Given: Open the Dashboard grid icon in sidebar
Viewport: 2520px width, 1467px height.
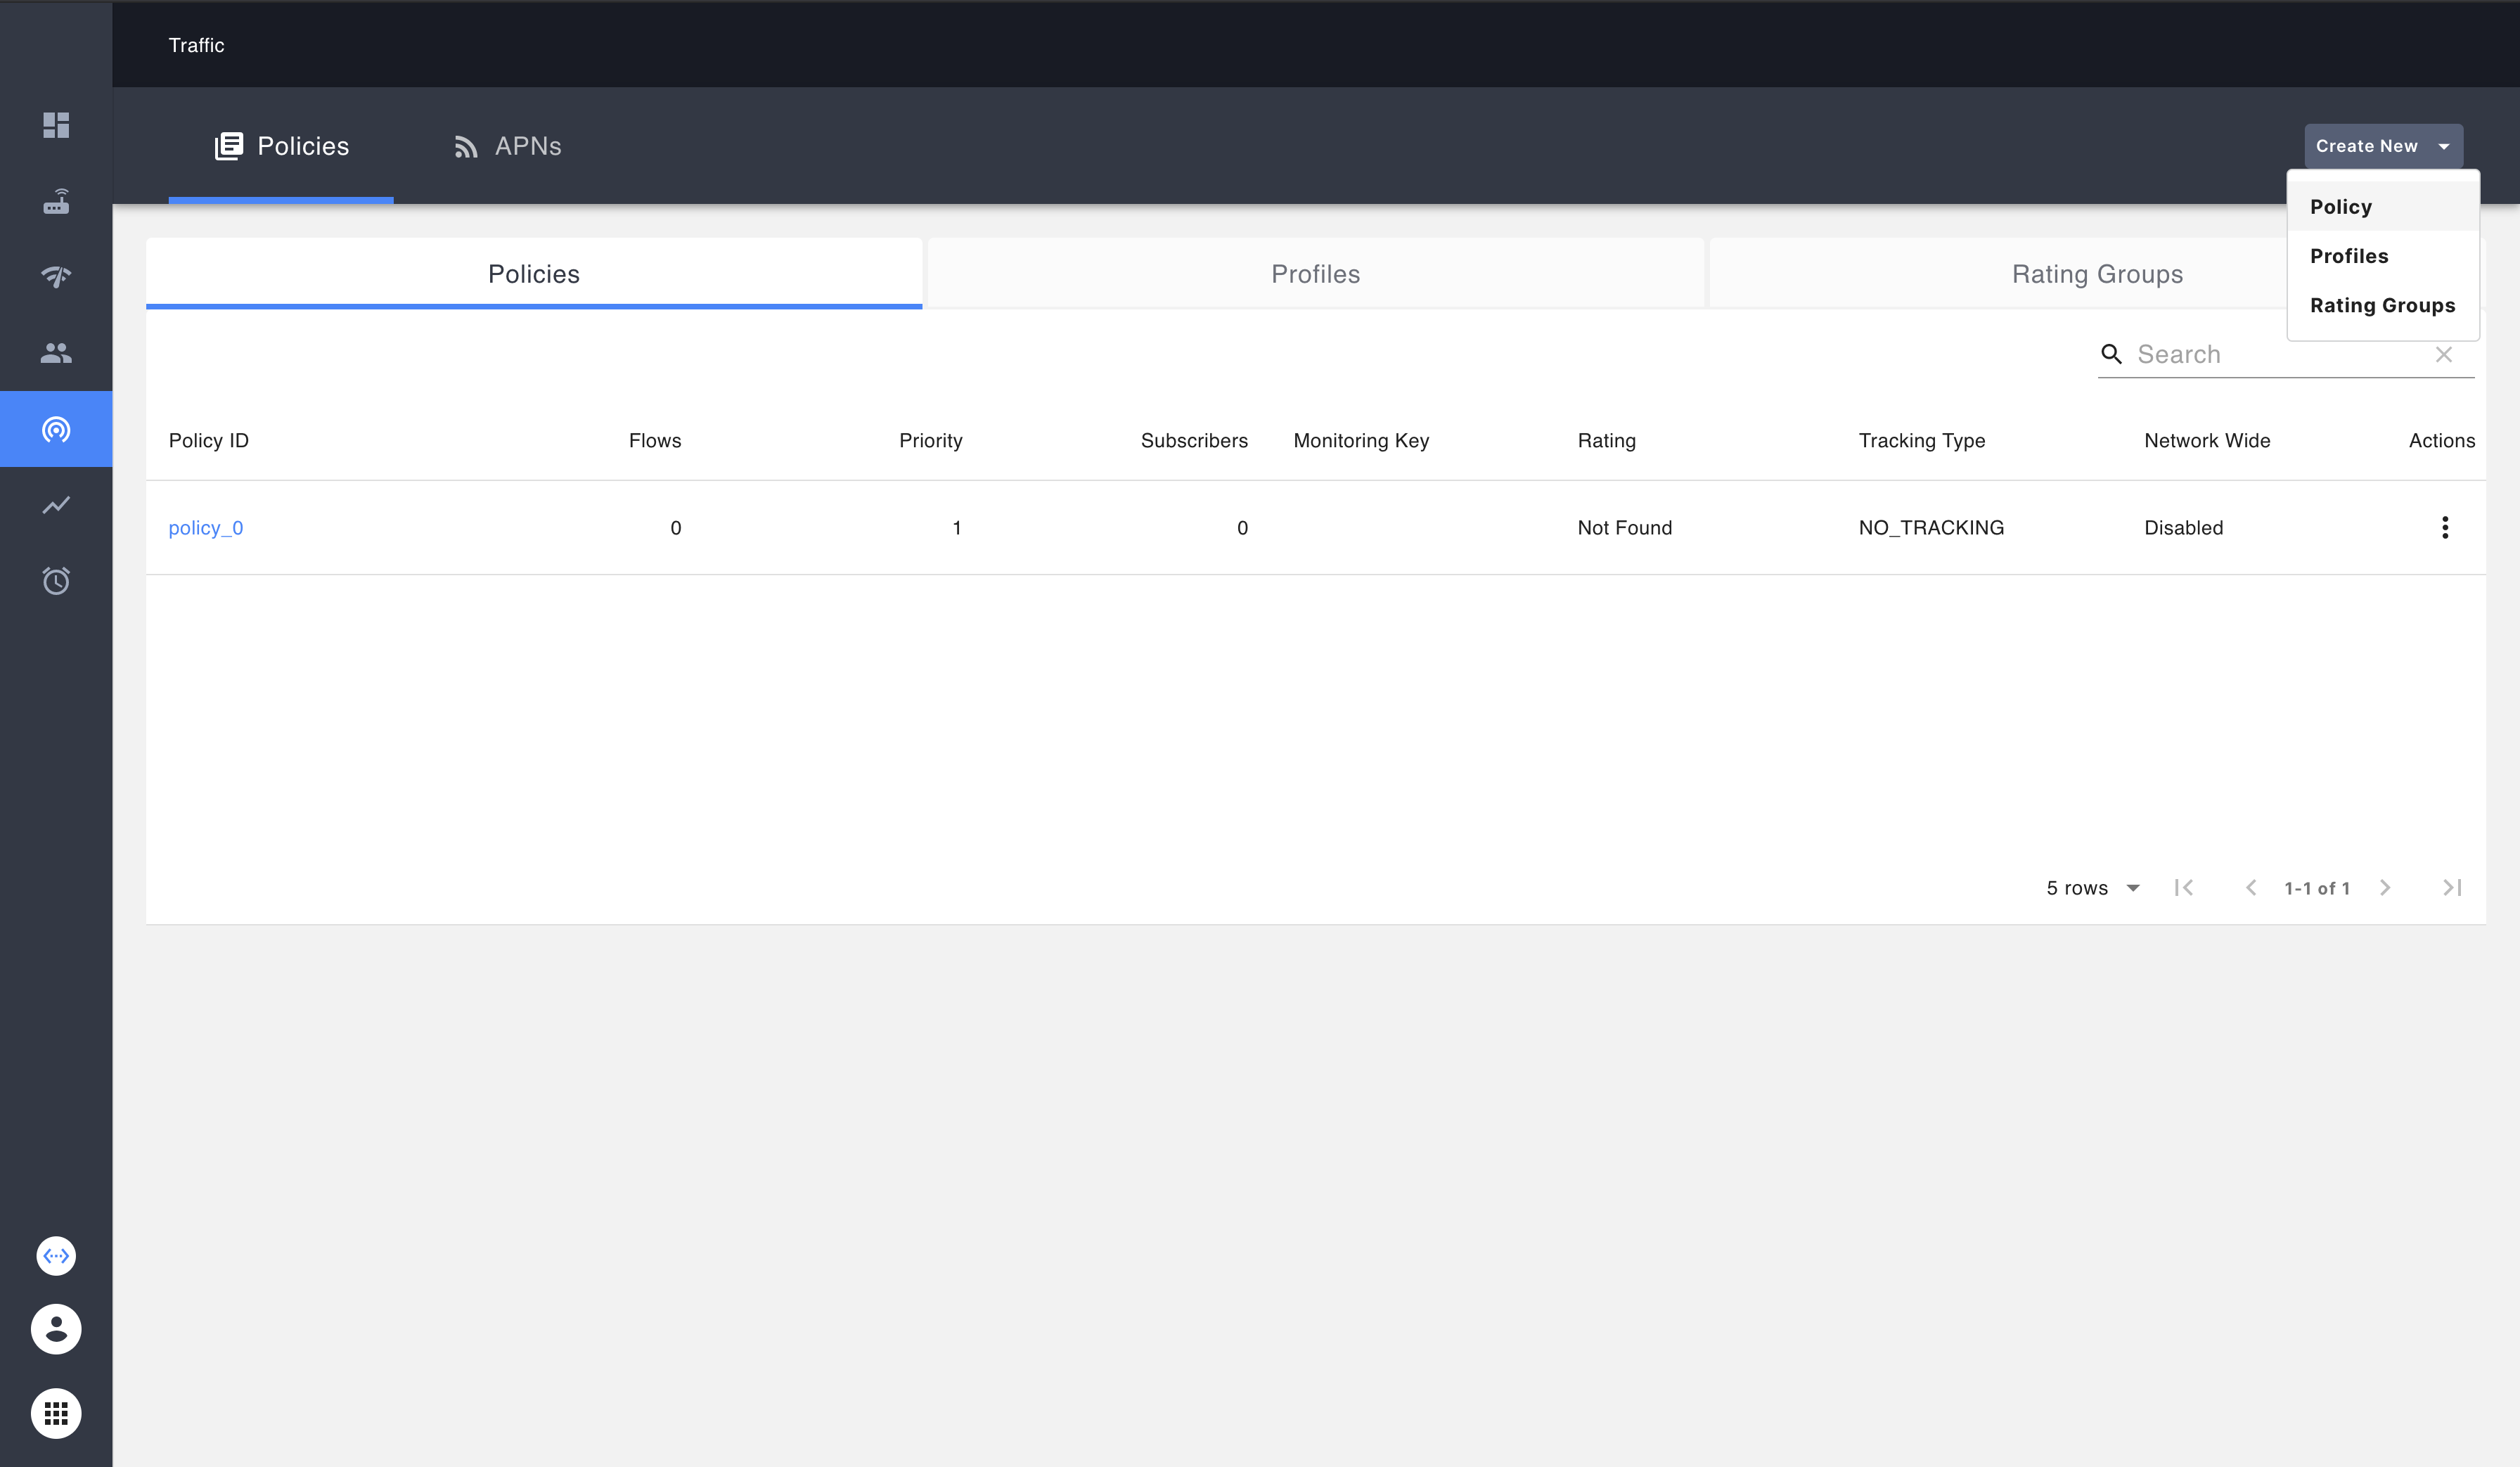Looking at the screenshot, I should [x=56, y=125].
